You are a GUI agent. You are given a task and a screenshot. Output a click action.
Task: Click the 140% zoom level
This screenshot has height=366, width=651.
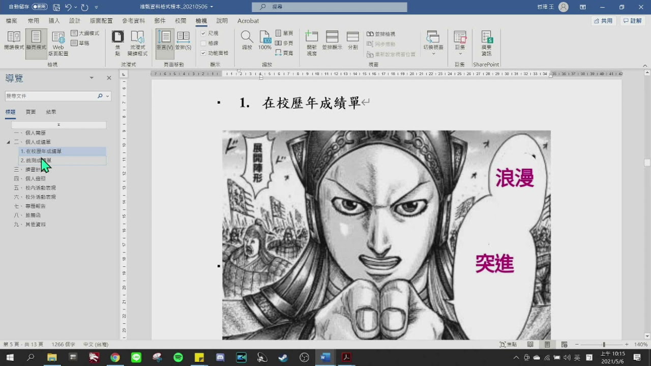[640, 344]
